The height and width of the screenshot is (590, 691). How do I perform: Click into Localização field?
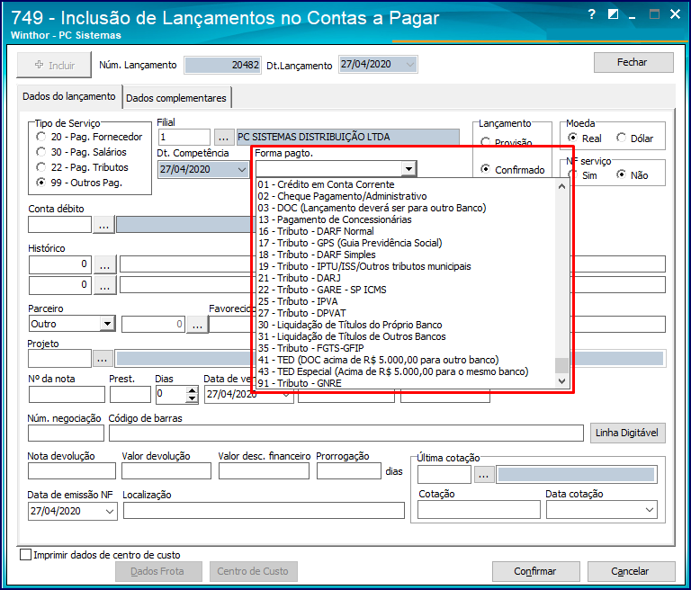coord(264,510)
